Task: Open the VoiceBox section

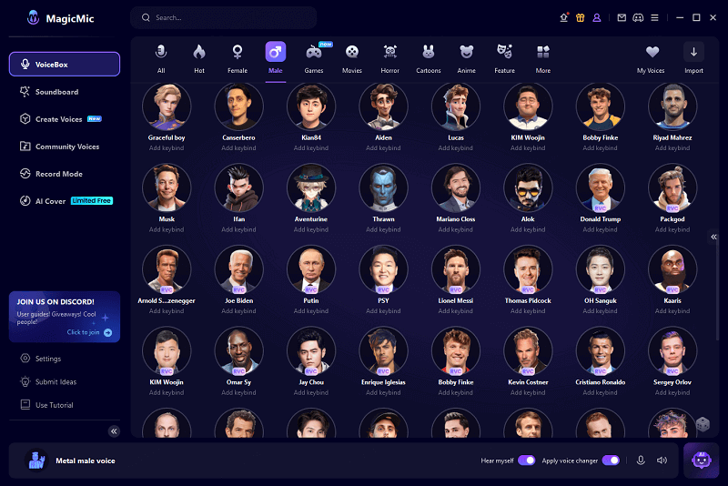Action: coord(64,64)
